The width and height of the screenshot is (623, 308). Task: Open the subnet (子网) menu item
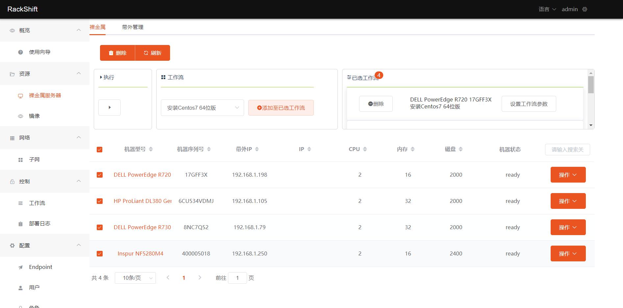[45, 160]
